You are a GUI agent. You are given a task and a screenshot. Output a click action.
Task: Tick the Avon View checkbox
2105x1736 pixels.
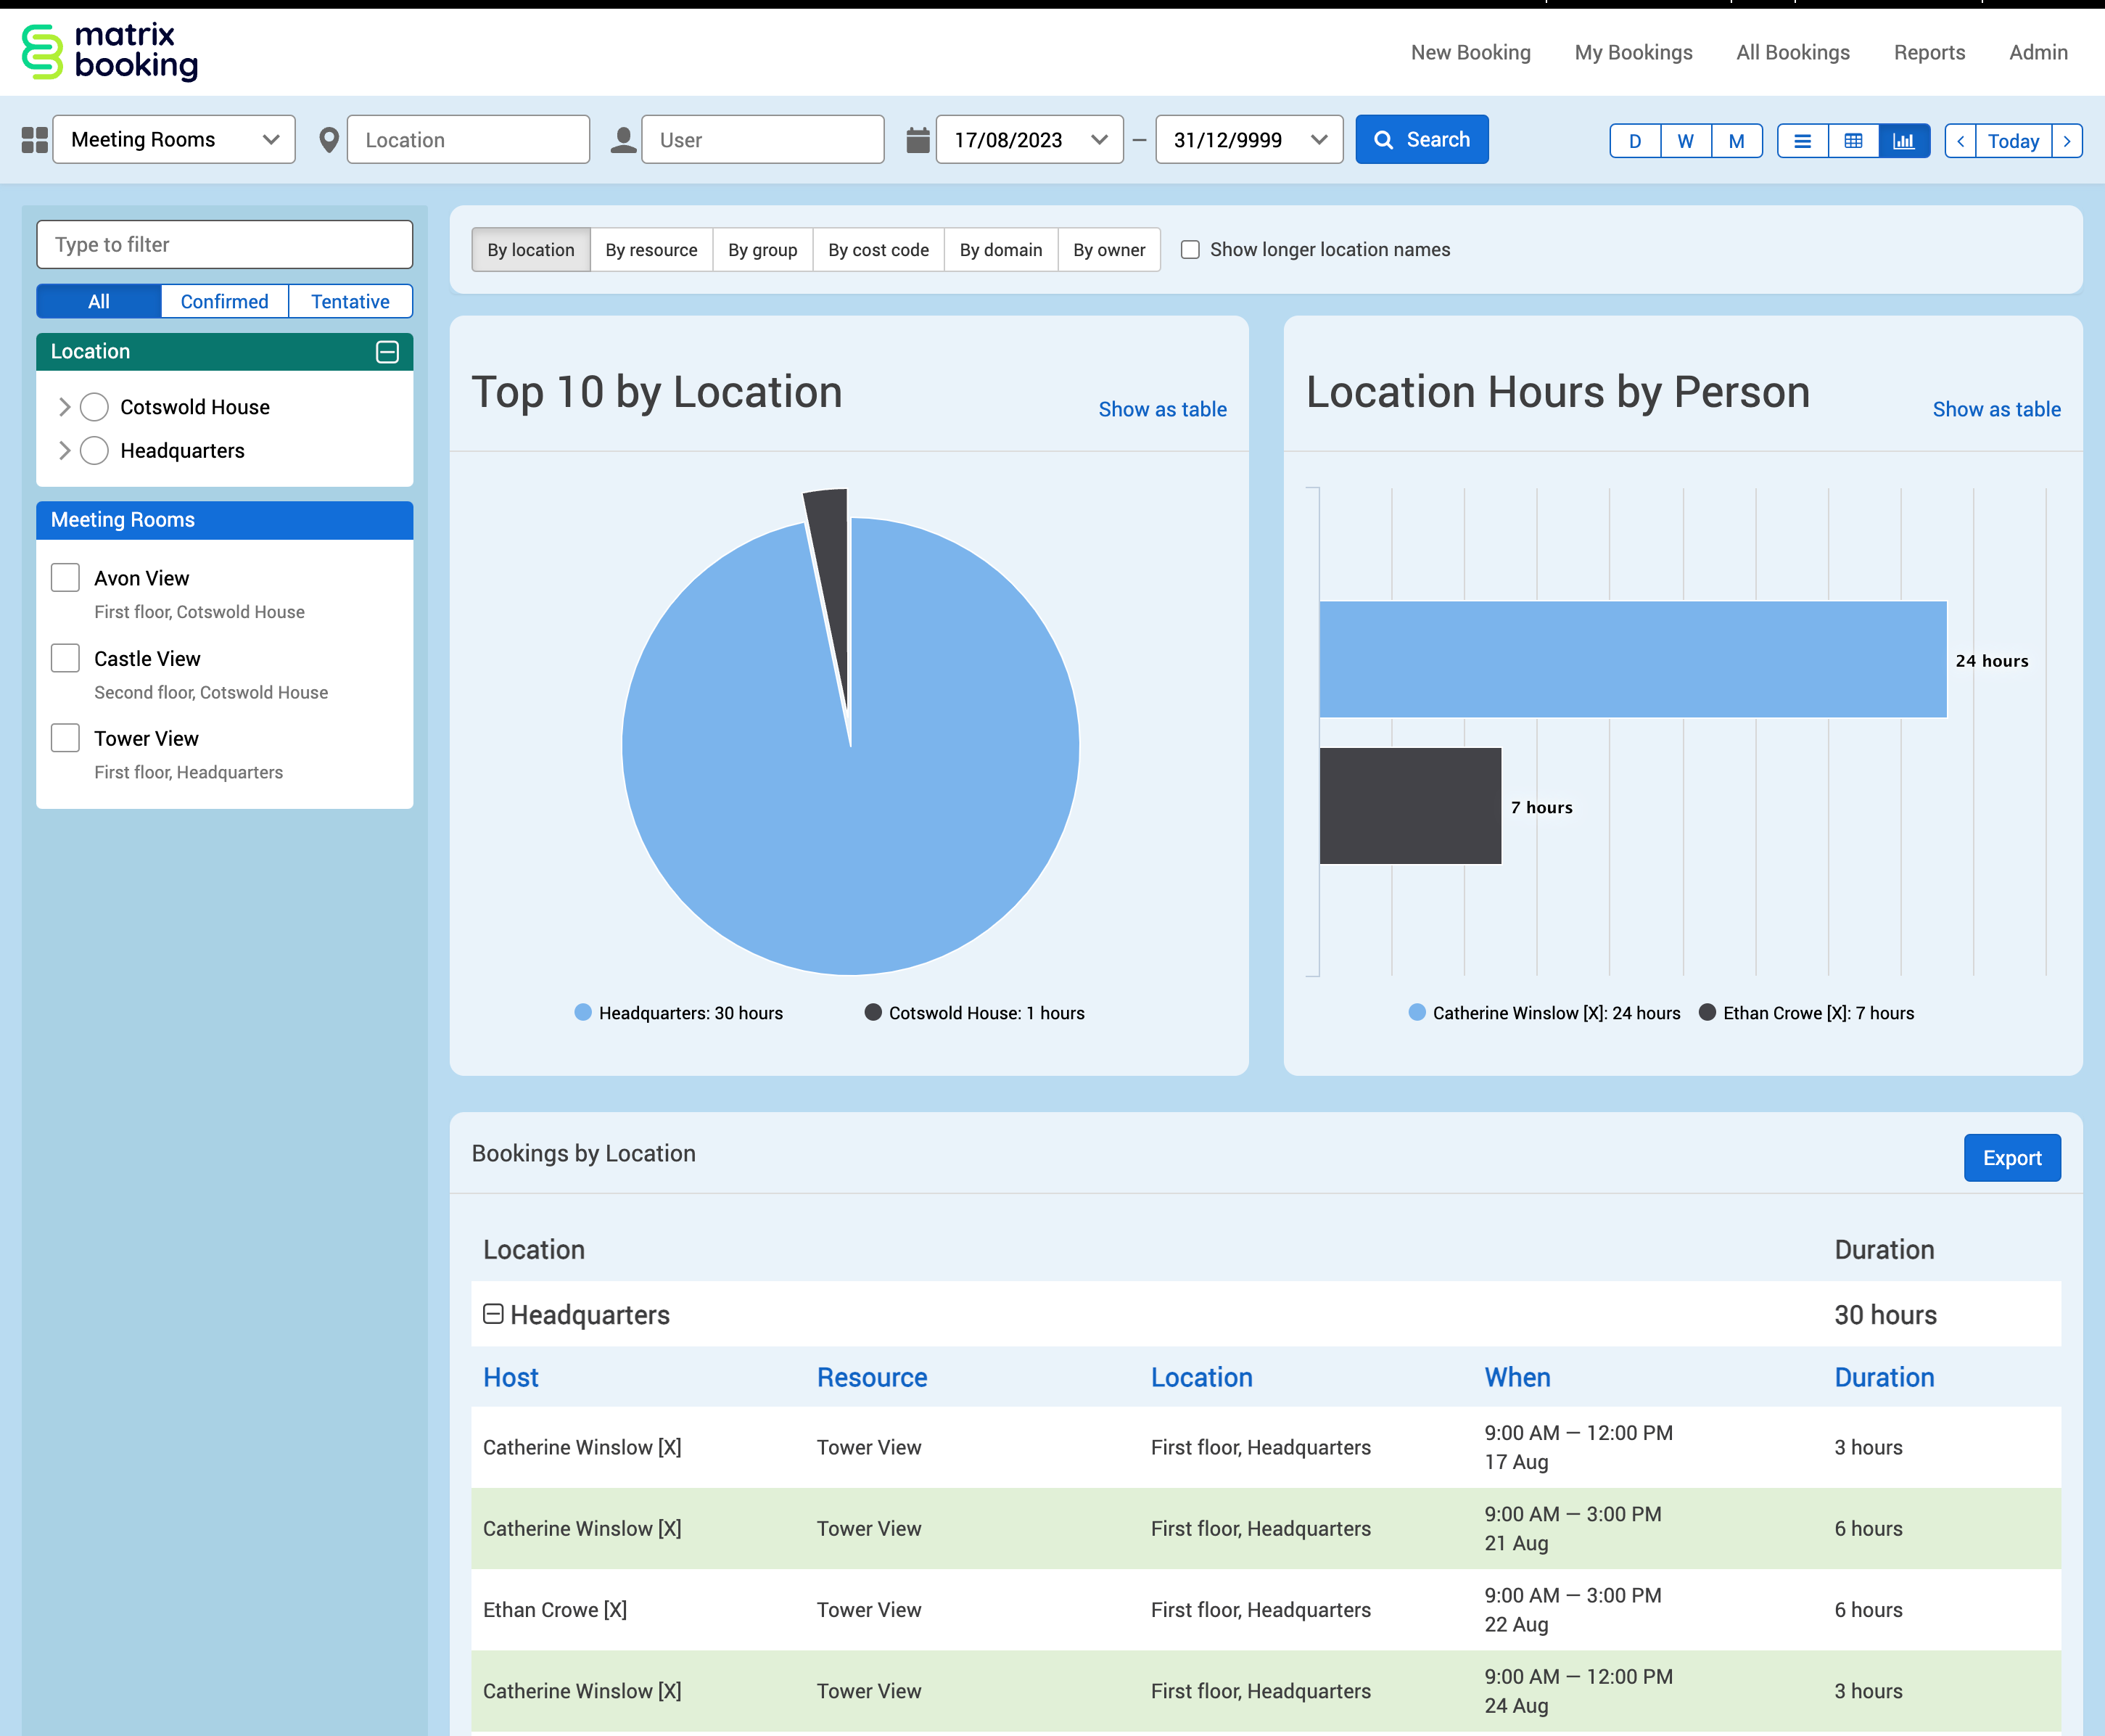(x=65, y=578)
